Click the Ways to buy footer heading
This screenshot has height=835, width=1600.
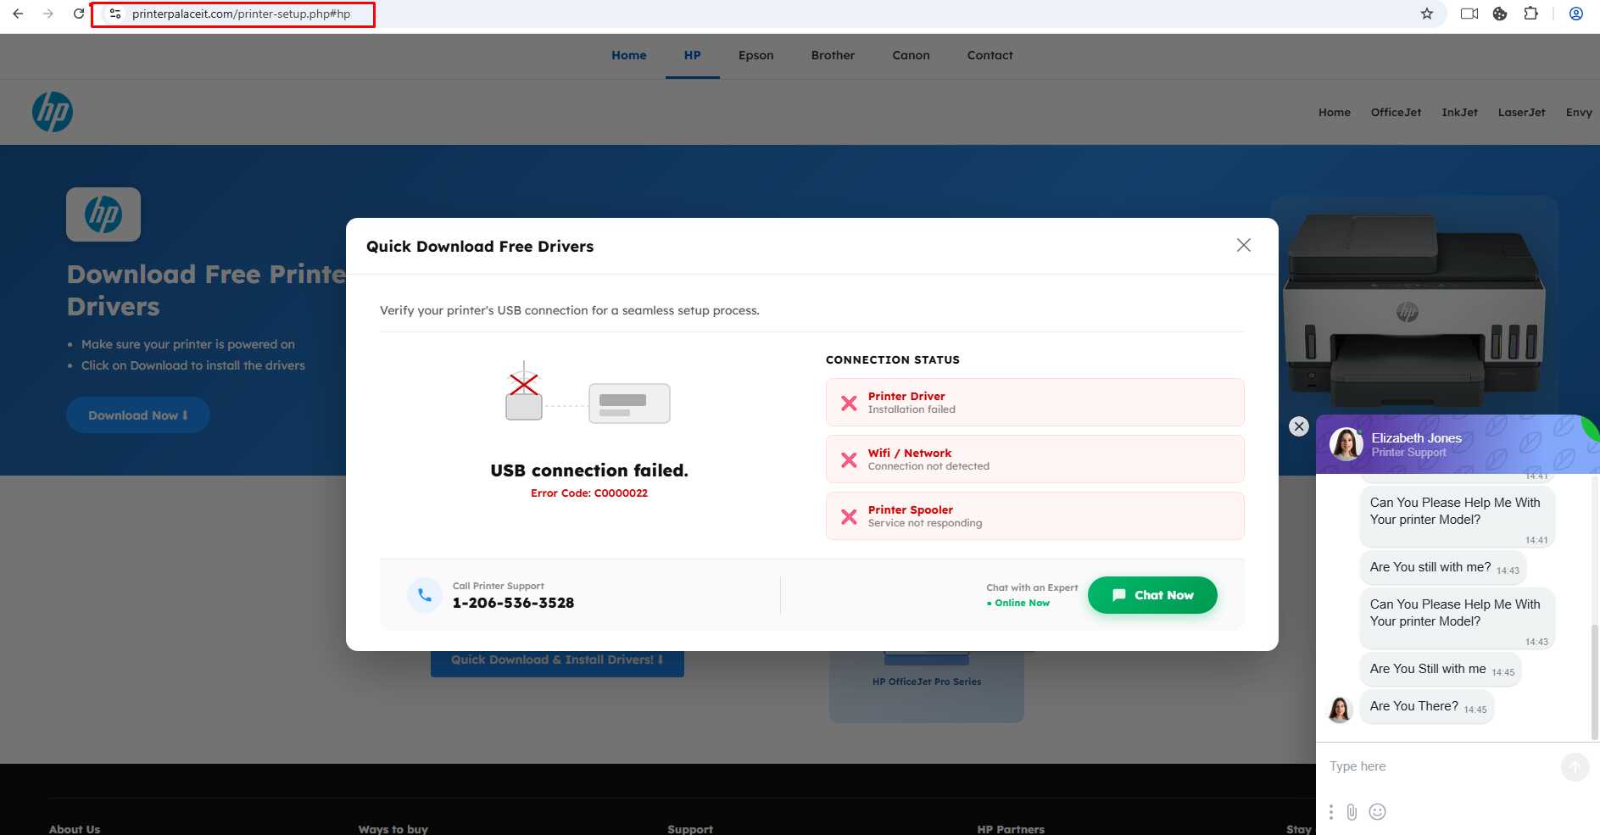tap(393, 829)
